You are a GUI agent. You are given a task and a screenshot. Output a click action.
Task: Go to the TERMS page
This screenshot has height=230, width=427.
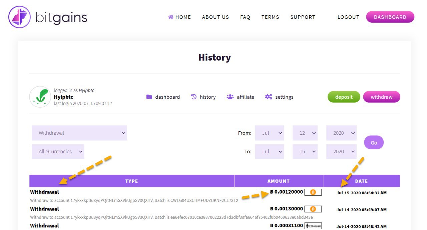270,17
